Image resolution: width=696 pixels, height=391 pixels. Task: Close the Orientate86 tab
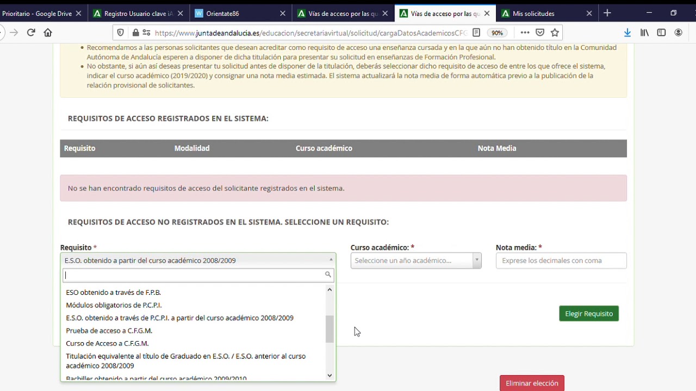coord(283,14)
